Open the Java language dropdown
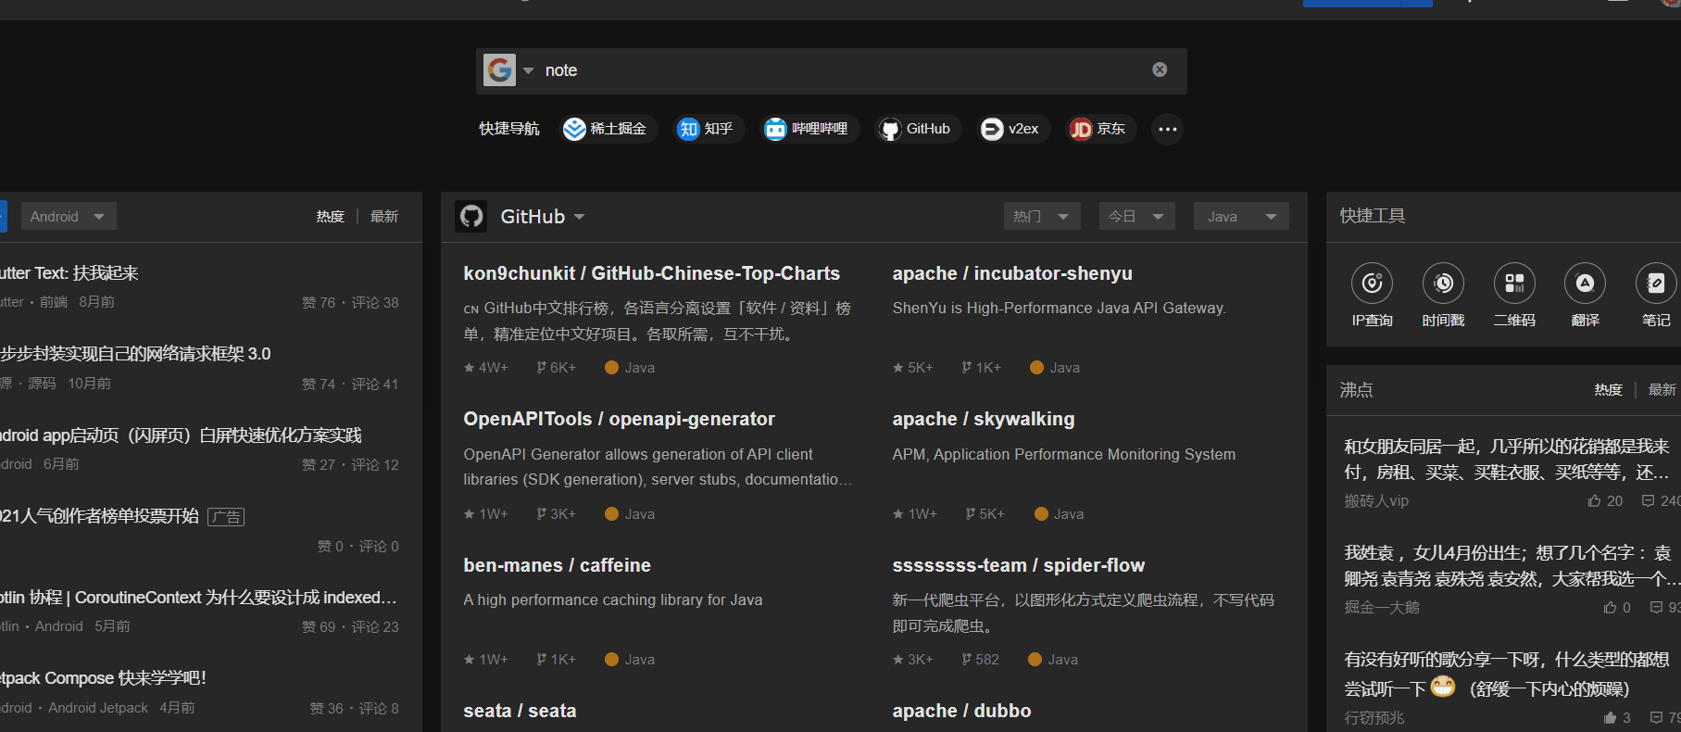This screenshot has width=1681, height=732. pyautogui.click(x=1241, y=217)
